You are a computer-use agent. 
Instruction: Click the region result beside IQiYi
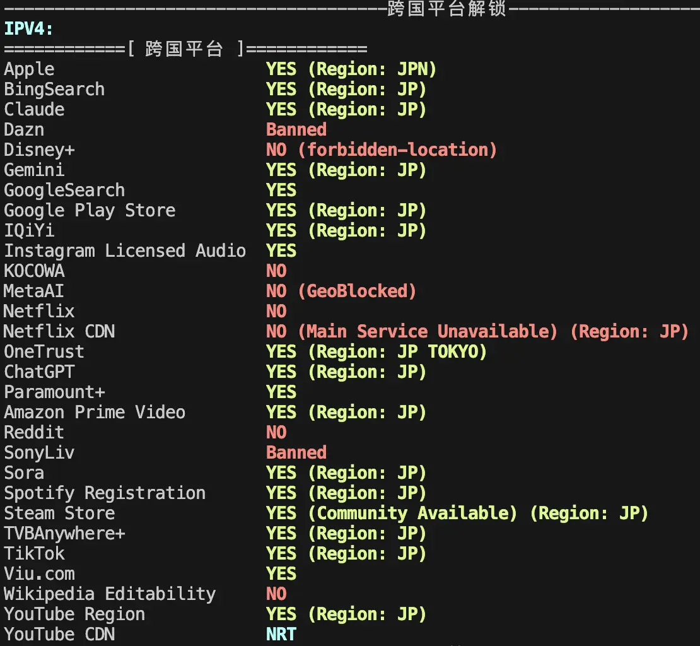click(346, 231)
